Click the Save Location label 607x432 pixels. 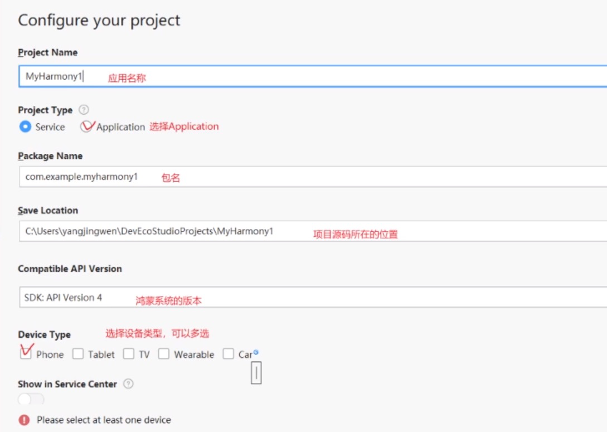click(48, 210)
